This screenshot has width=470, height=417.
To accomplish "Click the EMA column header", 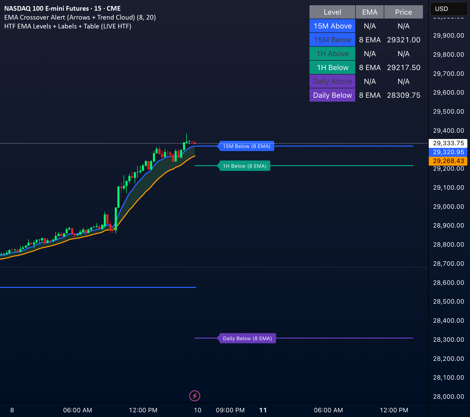I will pos(370,12).
